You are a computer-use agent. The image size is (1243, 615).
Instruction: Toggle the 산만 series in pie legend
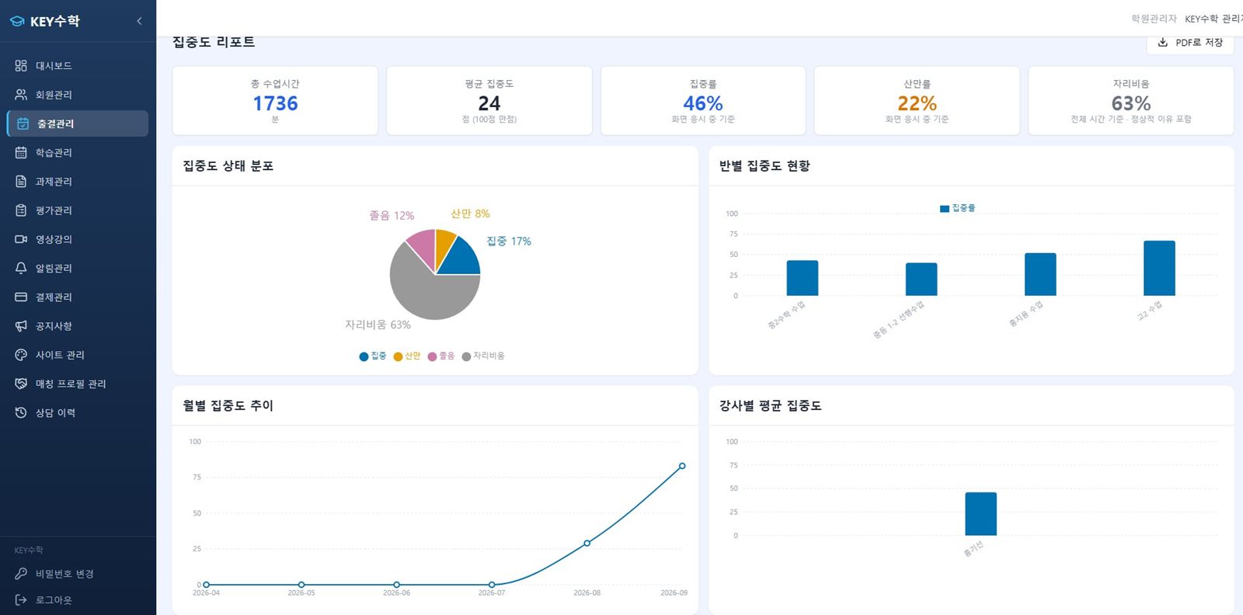[407, 356]
